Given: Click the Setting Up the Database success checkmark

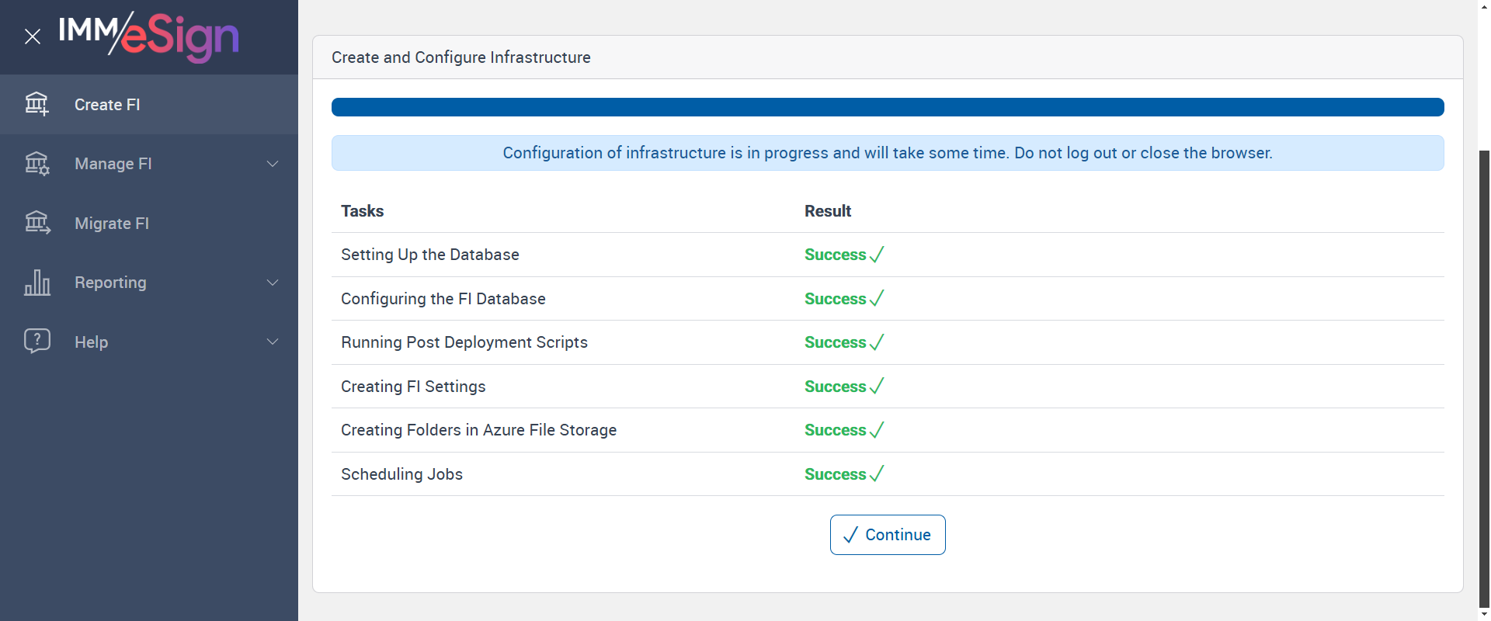Looking at the screenshot, I should (x=877, y=255).
